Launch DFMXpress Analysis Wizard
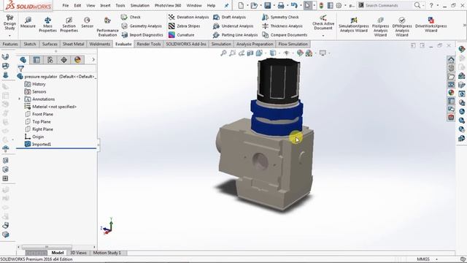 pos(402,27)
